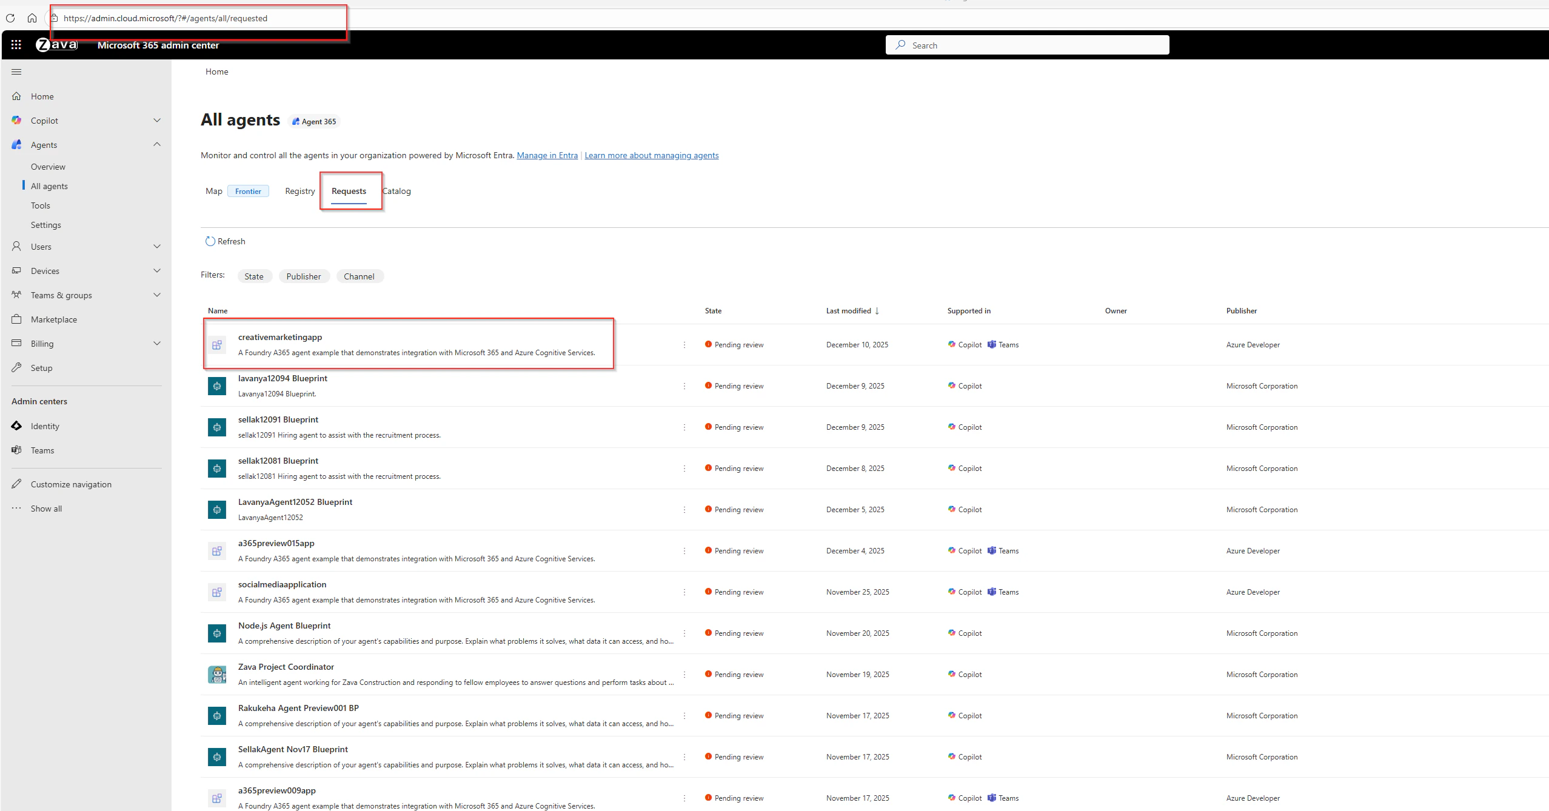Open Overview under Agents
Image resolution: width=1549 pixels, height=811 pixels.
pos(48,167)
